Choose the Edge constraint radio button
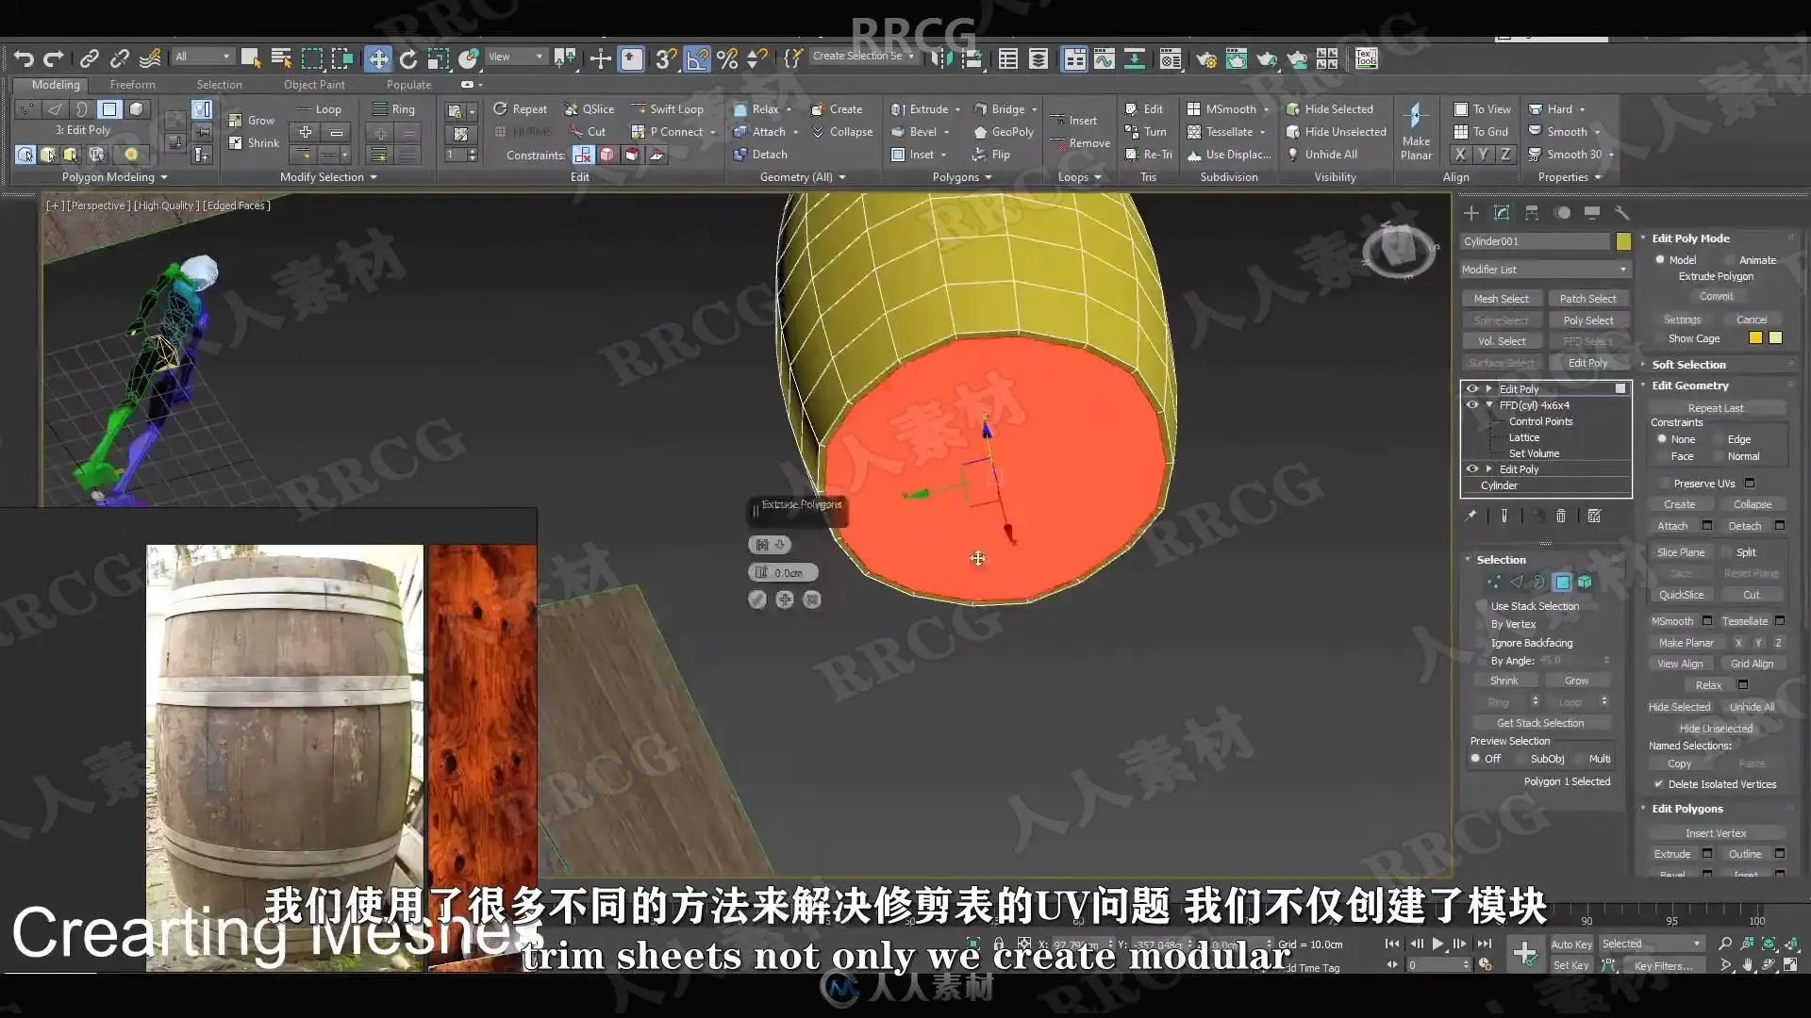This screenshot has width=1811, height=1018. (1720, 439)
